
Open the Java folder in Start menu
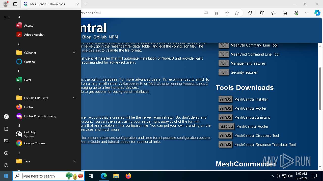(x=46, y=161)
